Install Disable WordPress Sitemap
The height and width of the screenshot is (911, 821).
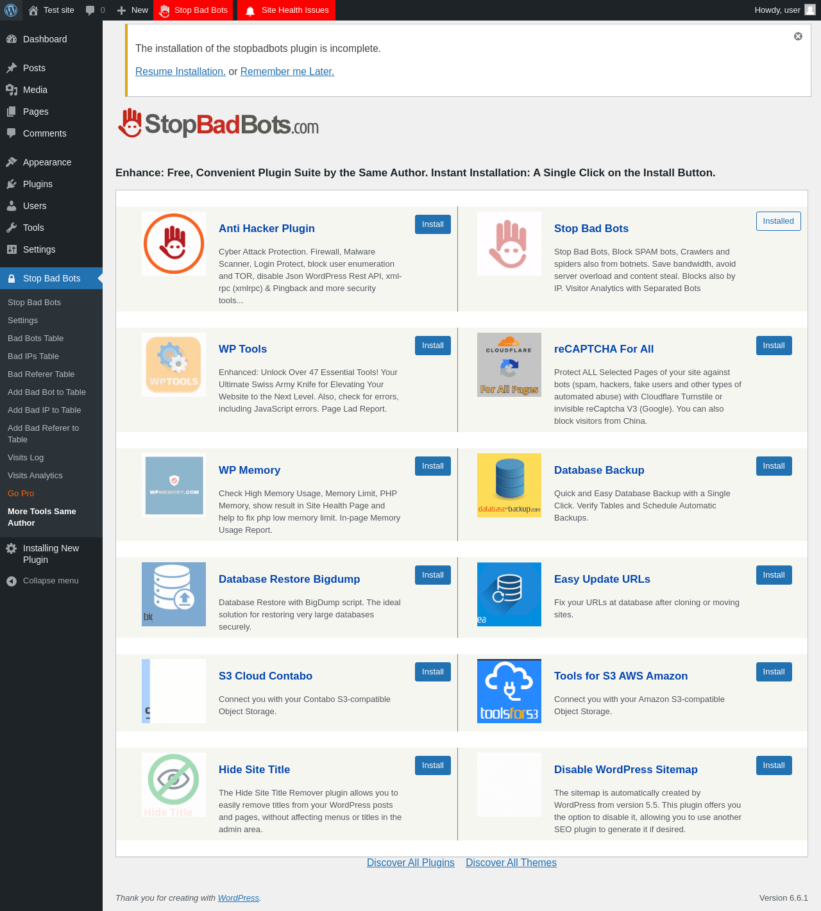pyautogui.click(x=774, y=765)
